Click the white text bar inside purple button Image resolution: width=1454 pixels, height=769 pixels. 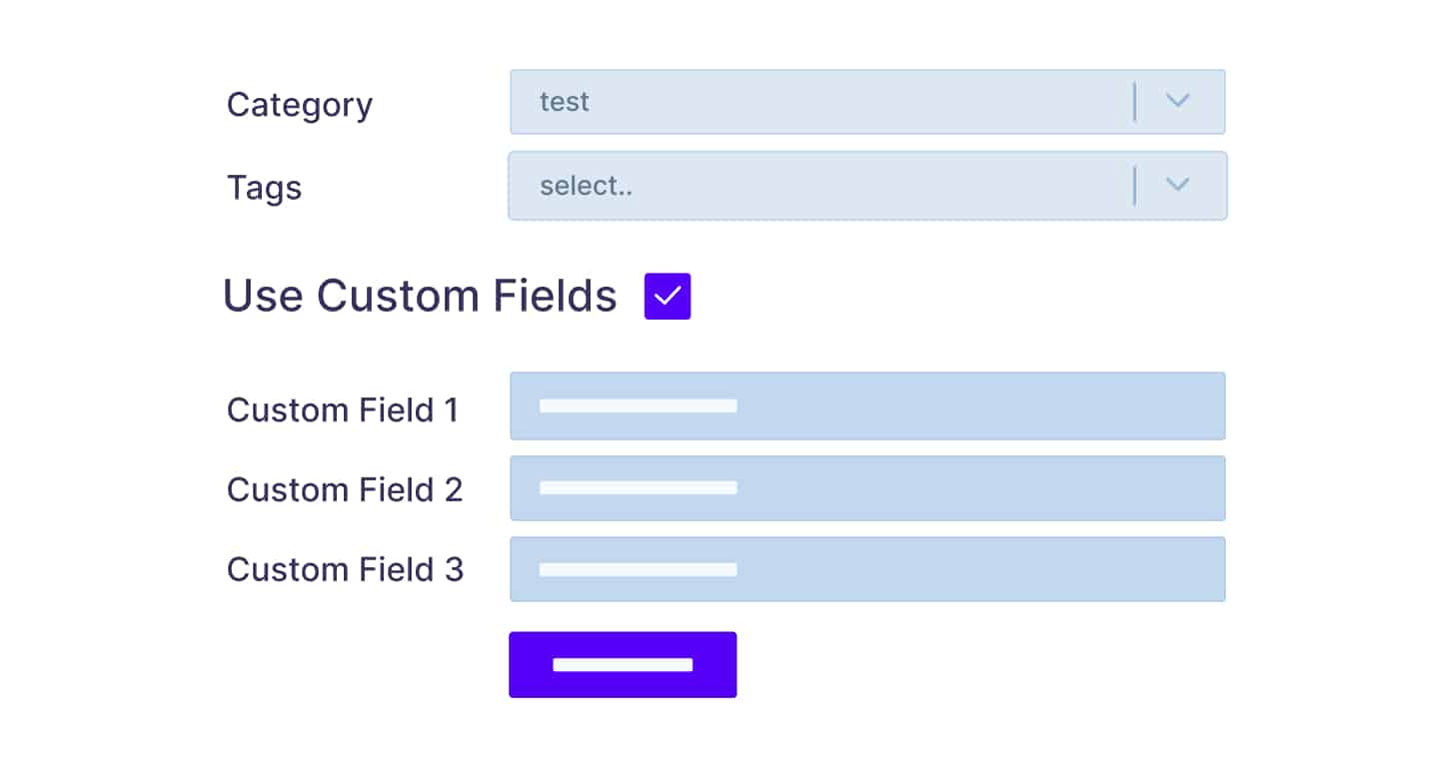(x=623, y=665)
